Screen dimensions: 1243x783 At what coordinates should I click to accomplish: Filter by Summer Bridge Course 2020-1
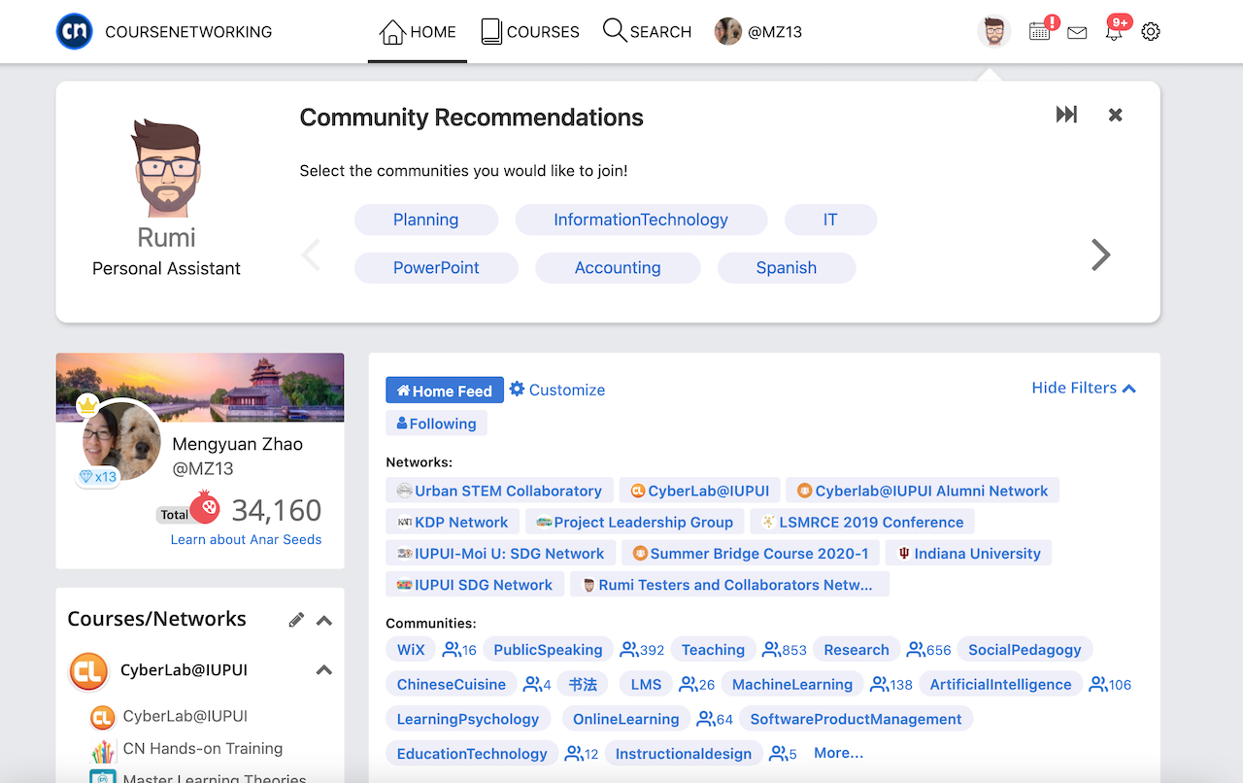[x=752, y=553]
